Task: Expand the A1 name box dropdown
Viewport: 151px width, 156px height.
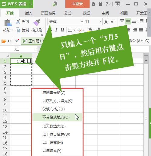Action: tap(36, 49)
